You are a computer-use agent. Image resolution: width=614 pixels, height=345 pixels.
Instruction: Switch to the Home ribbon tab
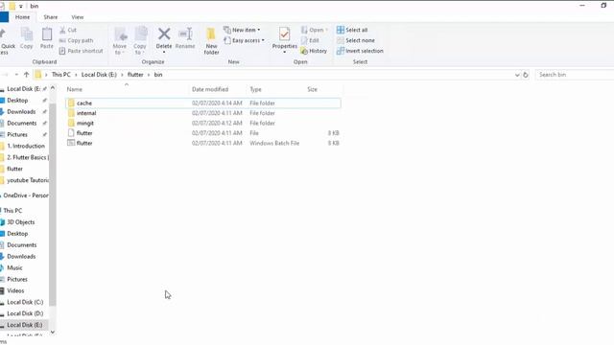pyautogui.click(x=22, y=17)
